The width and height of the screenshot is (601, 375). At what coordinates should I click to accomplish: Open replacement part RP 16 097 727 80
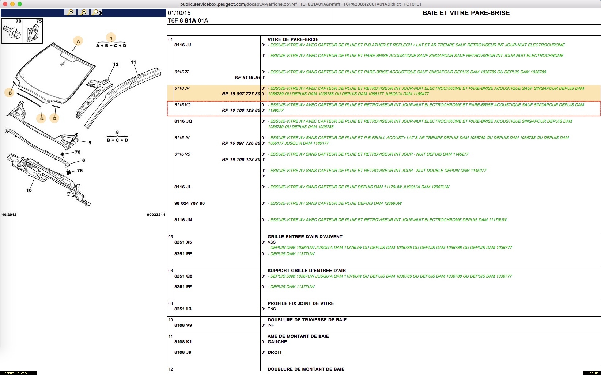[241, 94]
